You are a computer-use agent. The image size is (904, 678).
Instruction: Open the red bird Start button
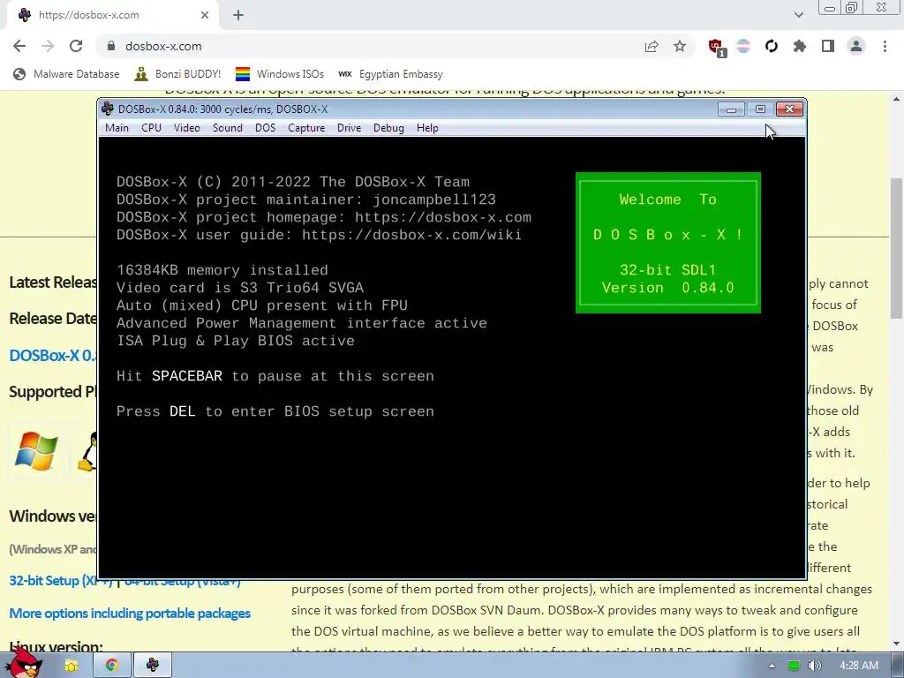coord(24,664)
